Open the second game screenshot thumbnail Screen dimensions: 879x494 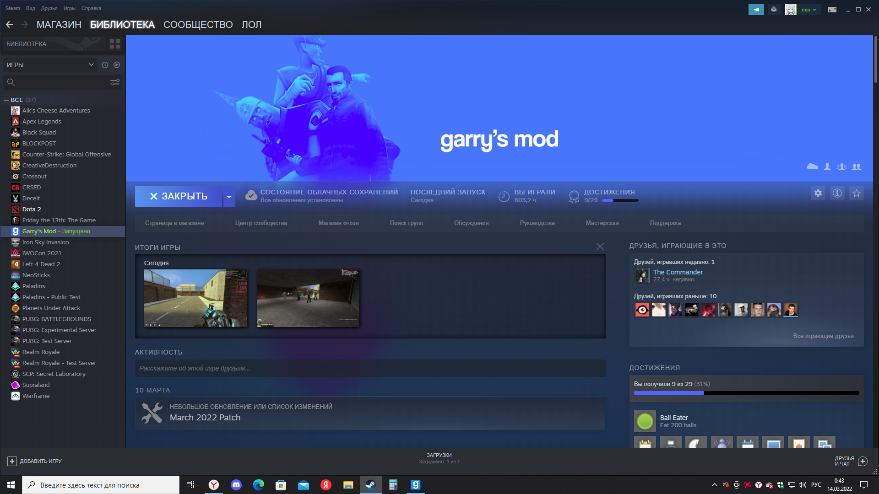[x=308, y=298]
